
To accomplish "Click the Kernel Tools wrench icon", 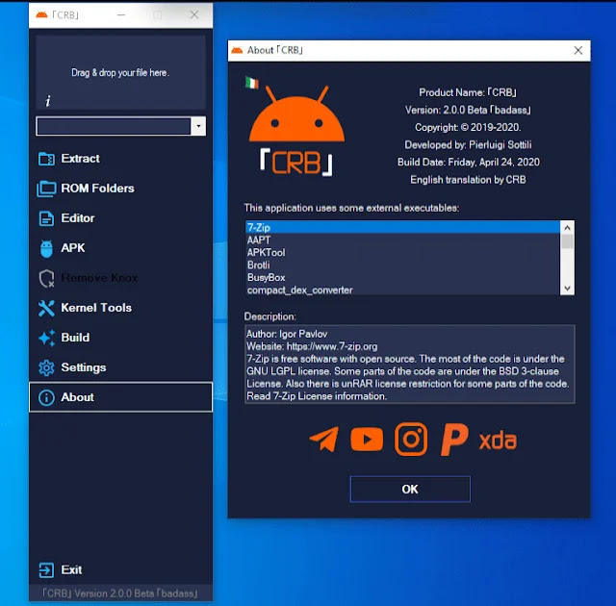I will point(46,308).
